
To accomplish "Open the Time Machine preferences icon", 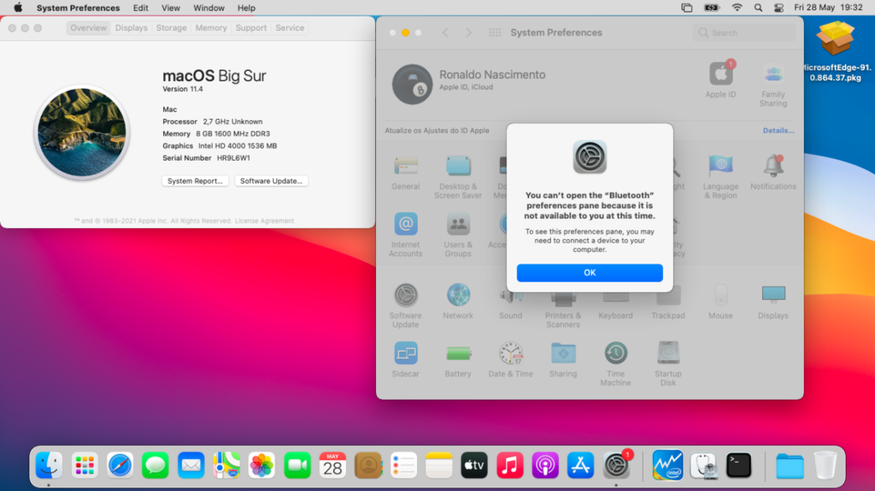I will (x=615, y=354).
